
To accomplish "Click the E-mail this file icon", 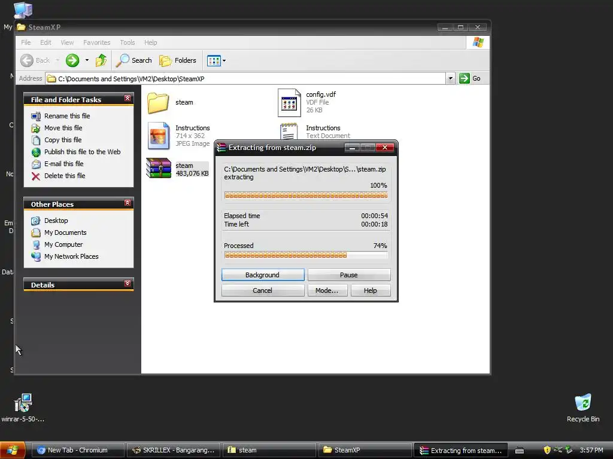I will tap(36, 164).
